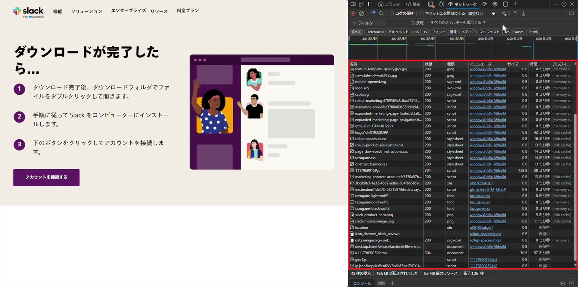Toggle the JS request type filter
This screenshot has width=578, height=287.
(425, 32)
